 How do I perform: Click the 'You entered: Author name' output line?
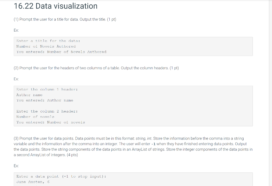[x=45, y=101]
